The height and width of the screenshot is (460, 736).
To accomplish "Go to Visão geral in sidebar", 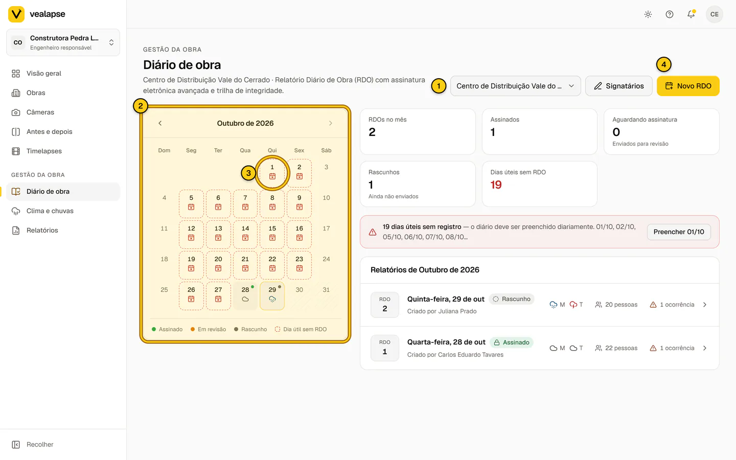I will pos(63,74).
